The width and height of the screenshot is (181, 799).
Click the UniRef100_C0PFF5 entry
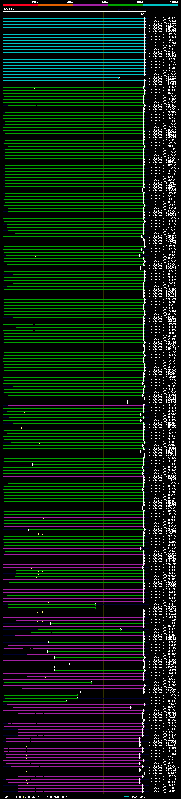(162, 59)
